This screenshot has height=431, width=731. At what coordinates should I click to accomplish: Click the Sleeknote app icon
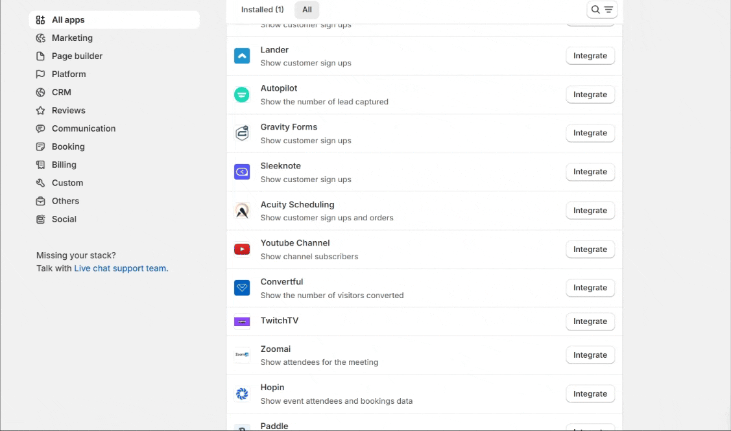coord(242,172)
